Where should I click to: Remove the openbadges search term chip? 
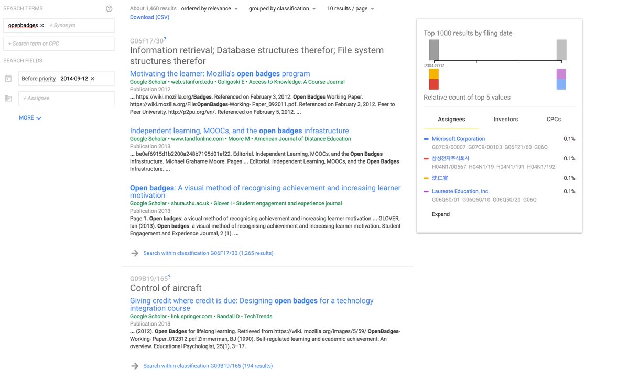click(42, 26)
